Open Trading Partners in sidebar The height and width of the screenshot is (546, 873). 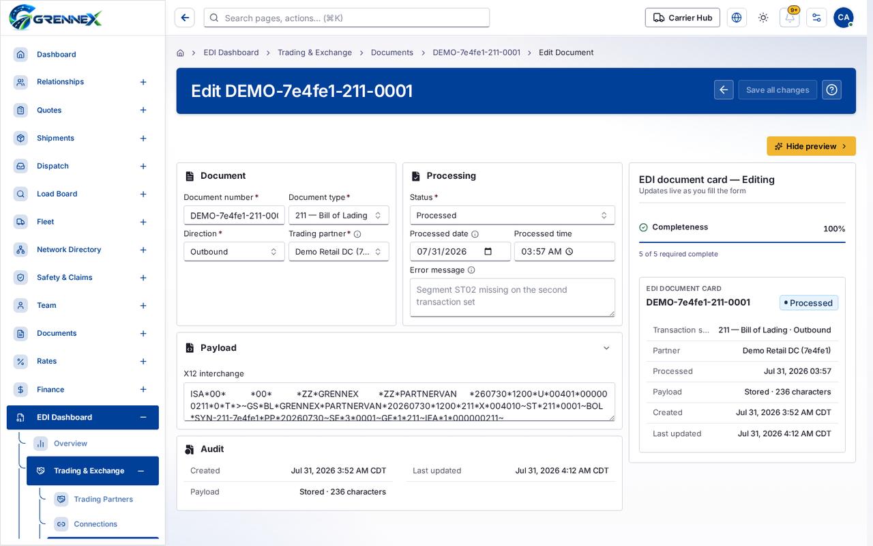[103, 499]
